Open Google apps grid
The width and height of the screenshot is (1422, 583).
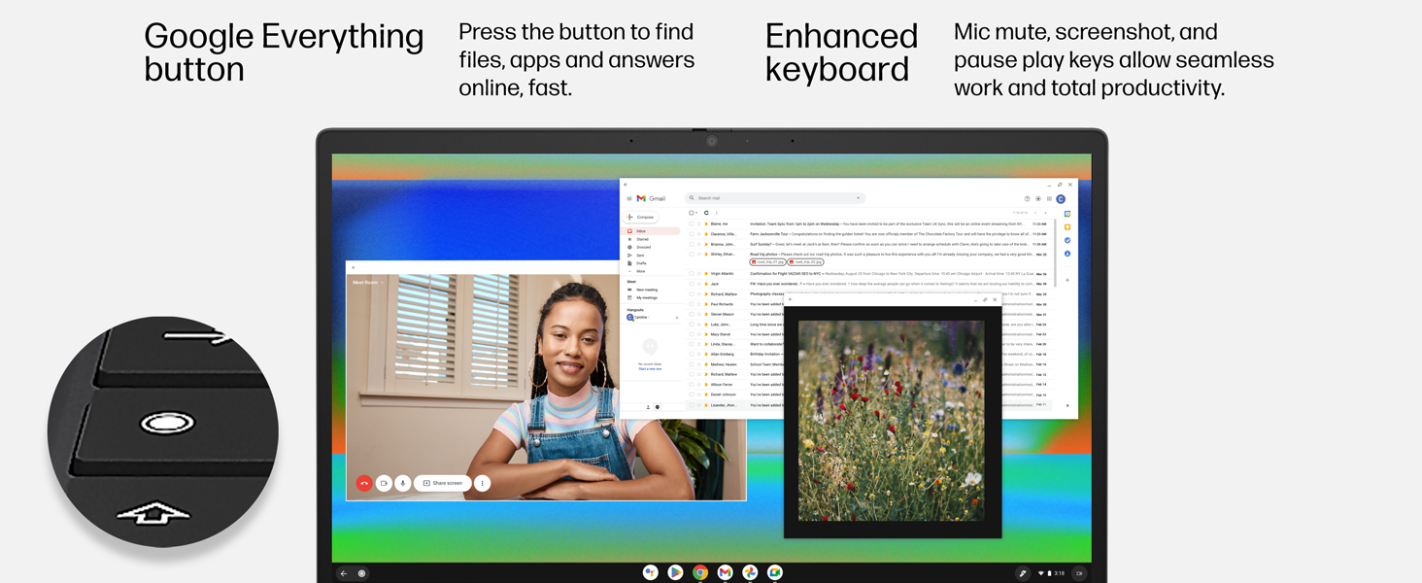[x=1049, y=199]
